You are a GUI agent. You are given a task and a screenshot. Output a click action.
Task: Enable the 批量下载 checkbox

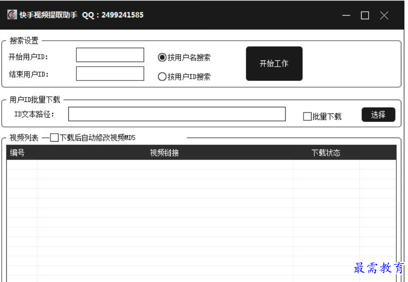click(x=307, y=116)
